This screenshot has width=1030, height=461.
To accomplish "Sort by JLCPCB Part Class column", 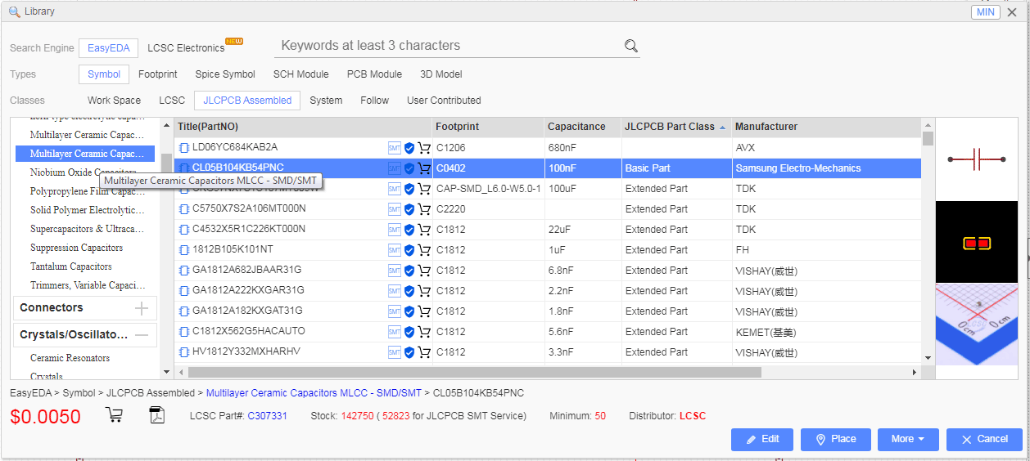I will 676,127.
